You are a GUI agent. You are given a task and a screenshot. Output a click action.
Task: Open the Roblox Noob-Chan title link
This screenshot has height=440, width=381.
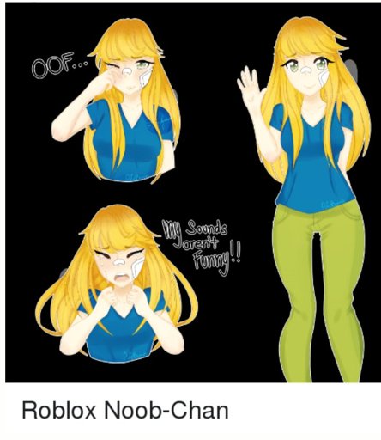(x=125, y=410)
